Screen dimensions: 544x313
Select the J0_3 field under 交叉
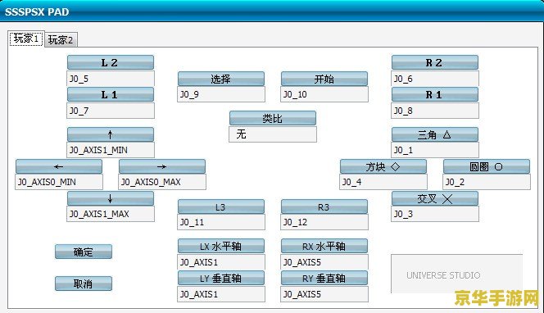tap(435, 214)
